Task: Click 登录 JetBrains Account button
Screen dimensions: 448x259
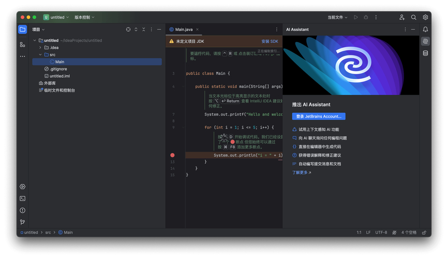Action: click(319, 116)
